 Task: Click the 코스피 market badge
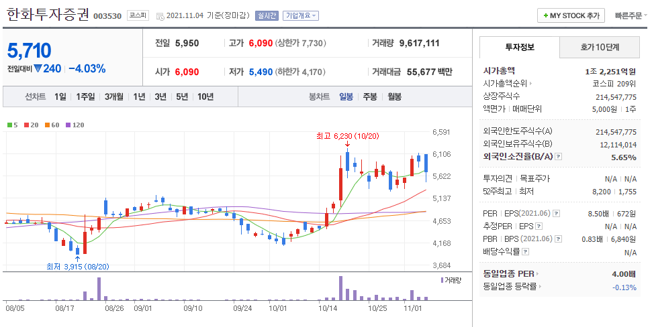tap(138, 16)
